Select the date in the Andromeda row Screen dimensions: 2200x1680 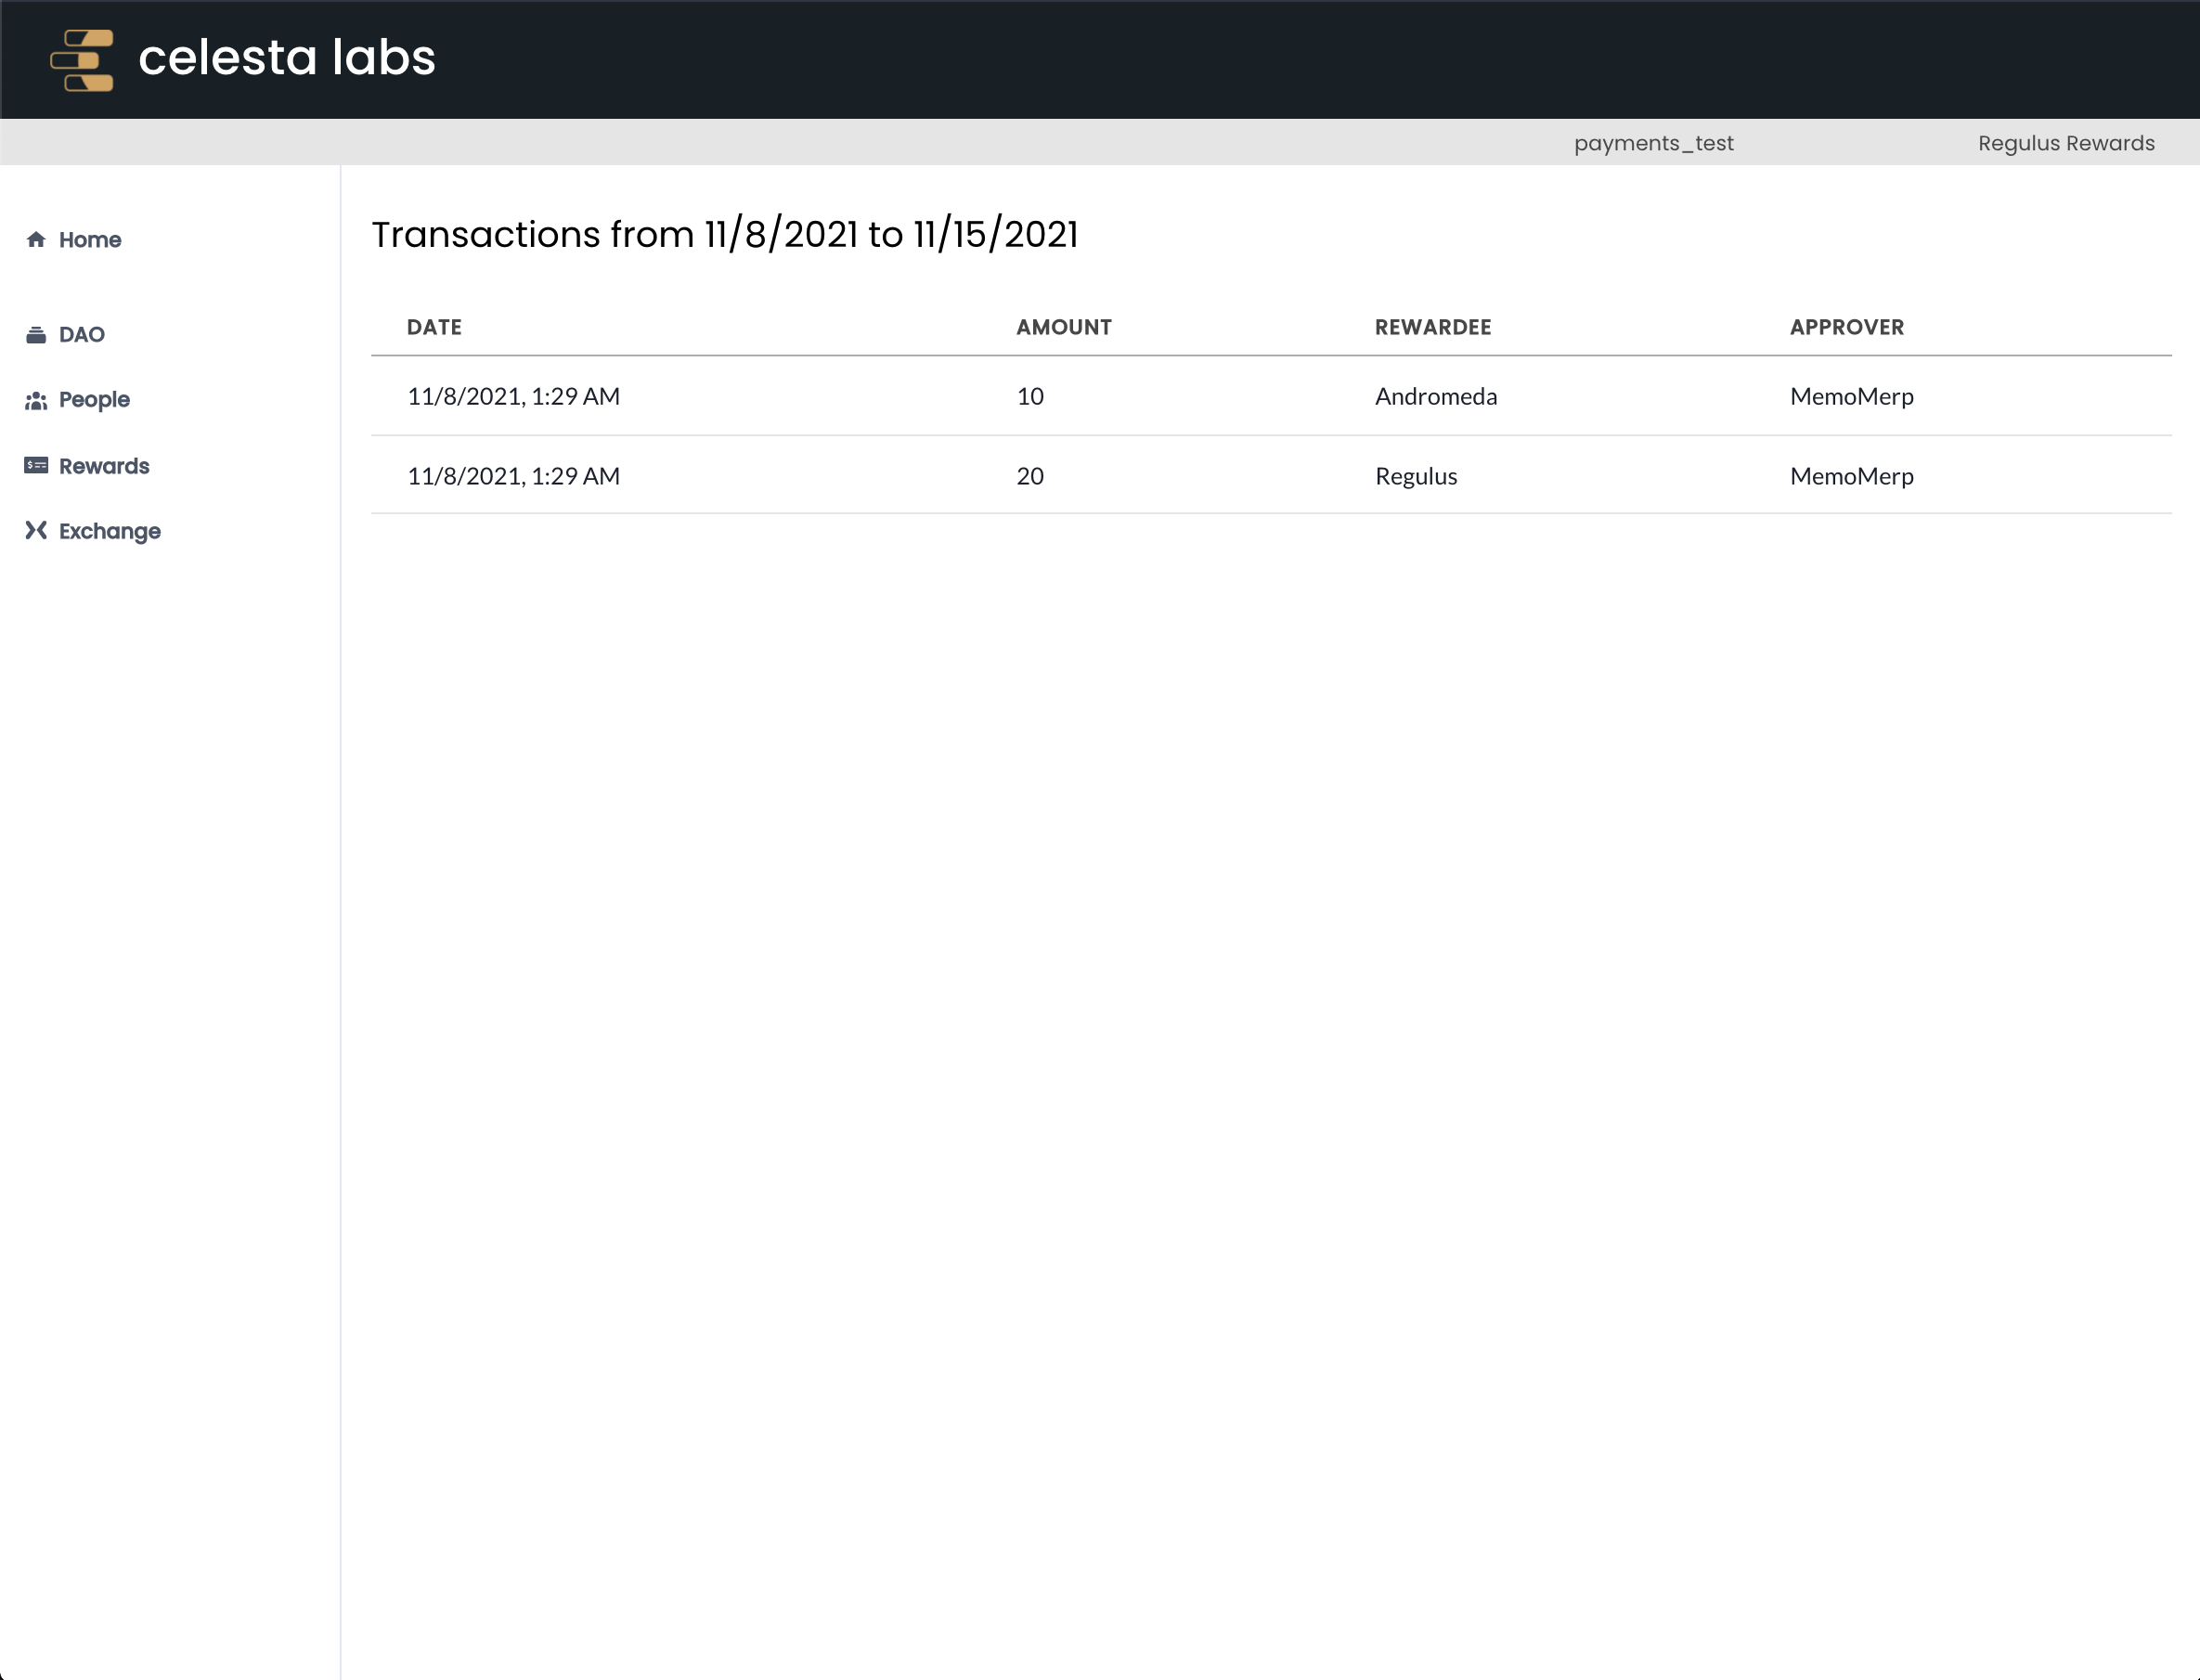(x=513, y=397)
